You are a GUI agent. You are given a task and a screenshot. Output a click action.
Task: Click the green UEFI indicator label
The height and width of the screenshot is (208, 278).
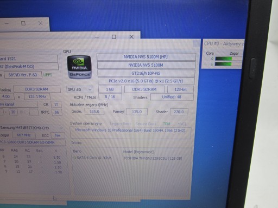[47, 75]
